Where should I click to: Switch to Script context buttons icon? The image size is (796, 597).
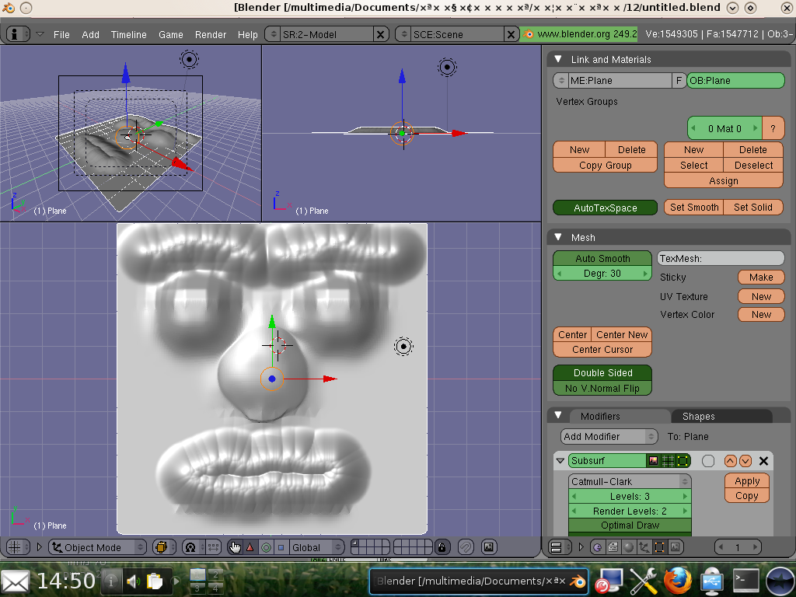click(613, 547)
